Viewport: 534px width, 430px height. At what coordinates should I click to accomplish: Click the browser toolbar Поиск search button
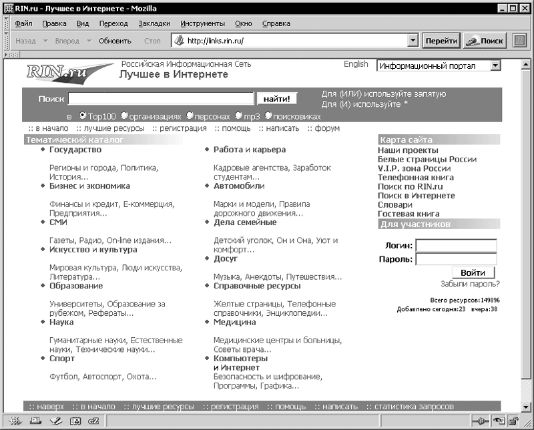pos(485,41)
